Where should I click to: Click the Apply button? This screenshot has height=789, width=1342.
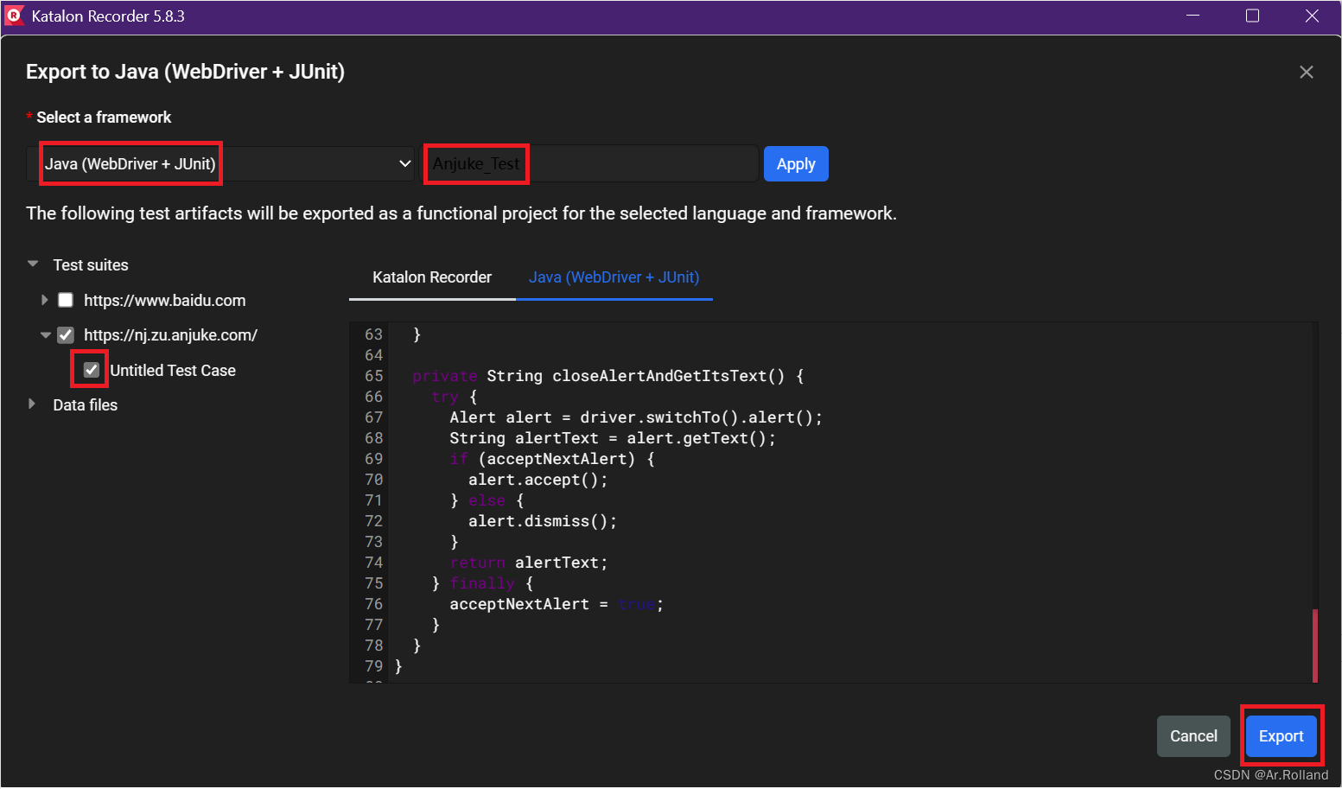(x=795, y=163)
